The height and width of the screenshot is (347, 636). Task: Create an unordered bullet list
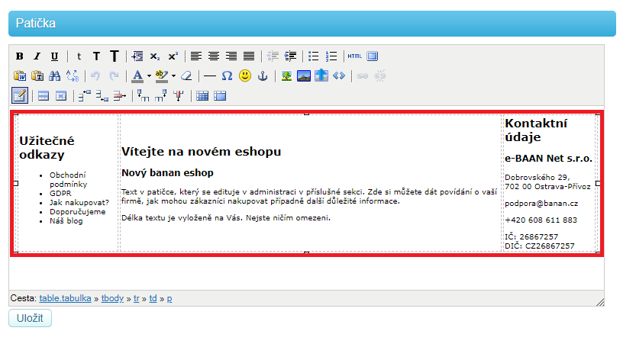pos(313,56)
